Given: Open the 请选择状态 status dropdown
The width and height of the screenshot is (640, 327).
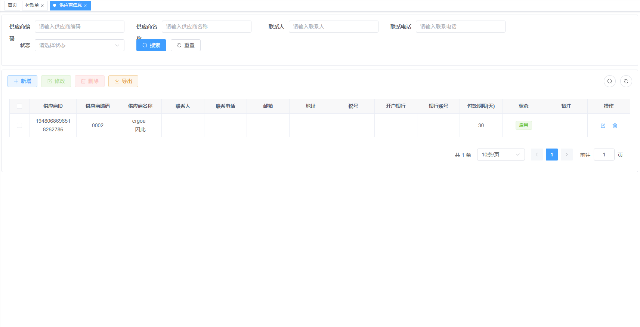Looking at the screenshot, I should [80, 45].
